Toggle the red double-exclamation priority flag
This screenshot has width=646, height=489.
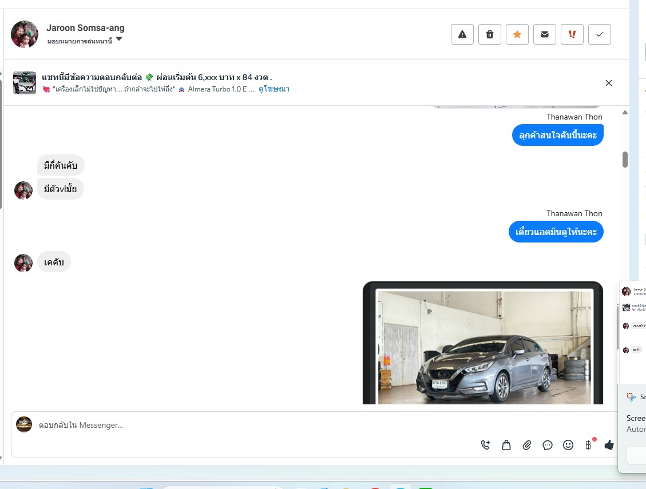[x=572, y=34]
